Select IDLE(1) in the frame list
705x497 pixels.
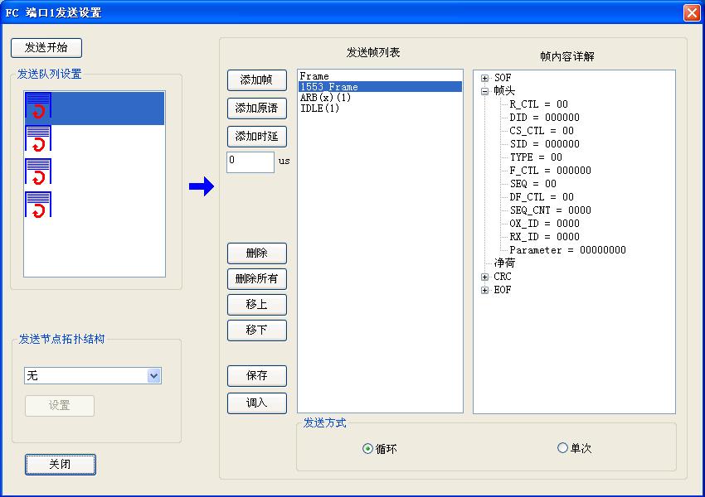(x=319, y=109)
